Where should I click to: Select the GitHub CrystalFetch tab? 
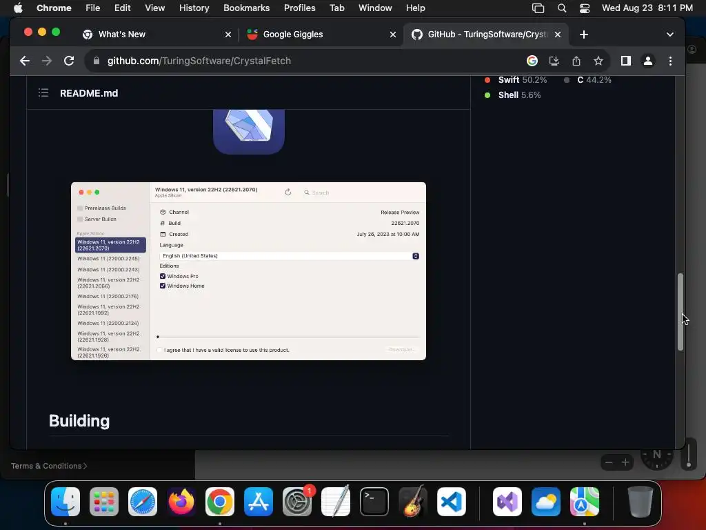(x=485, y=35)
